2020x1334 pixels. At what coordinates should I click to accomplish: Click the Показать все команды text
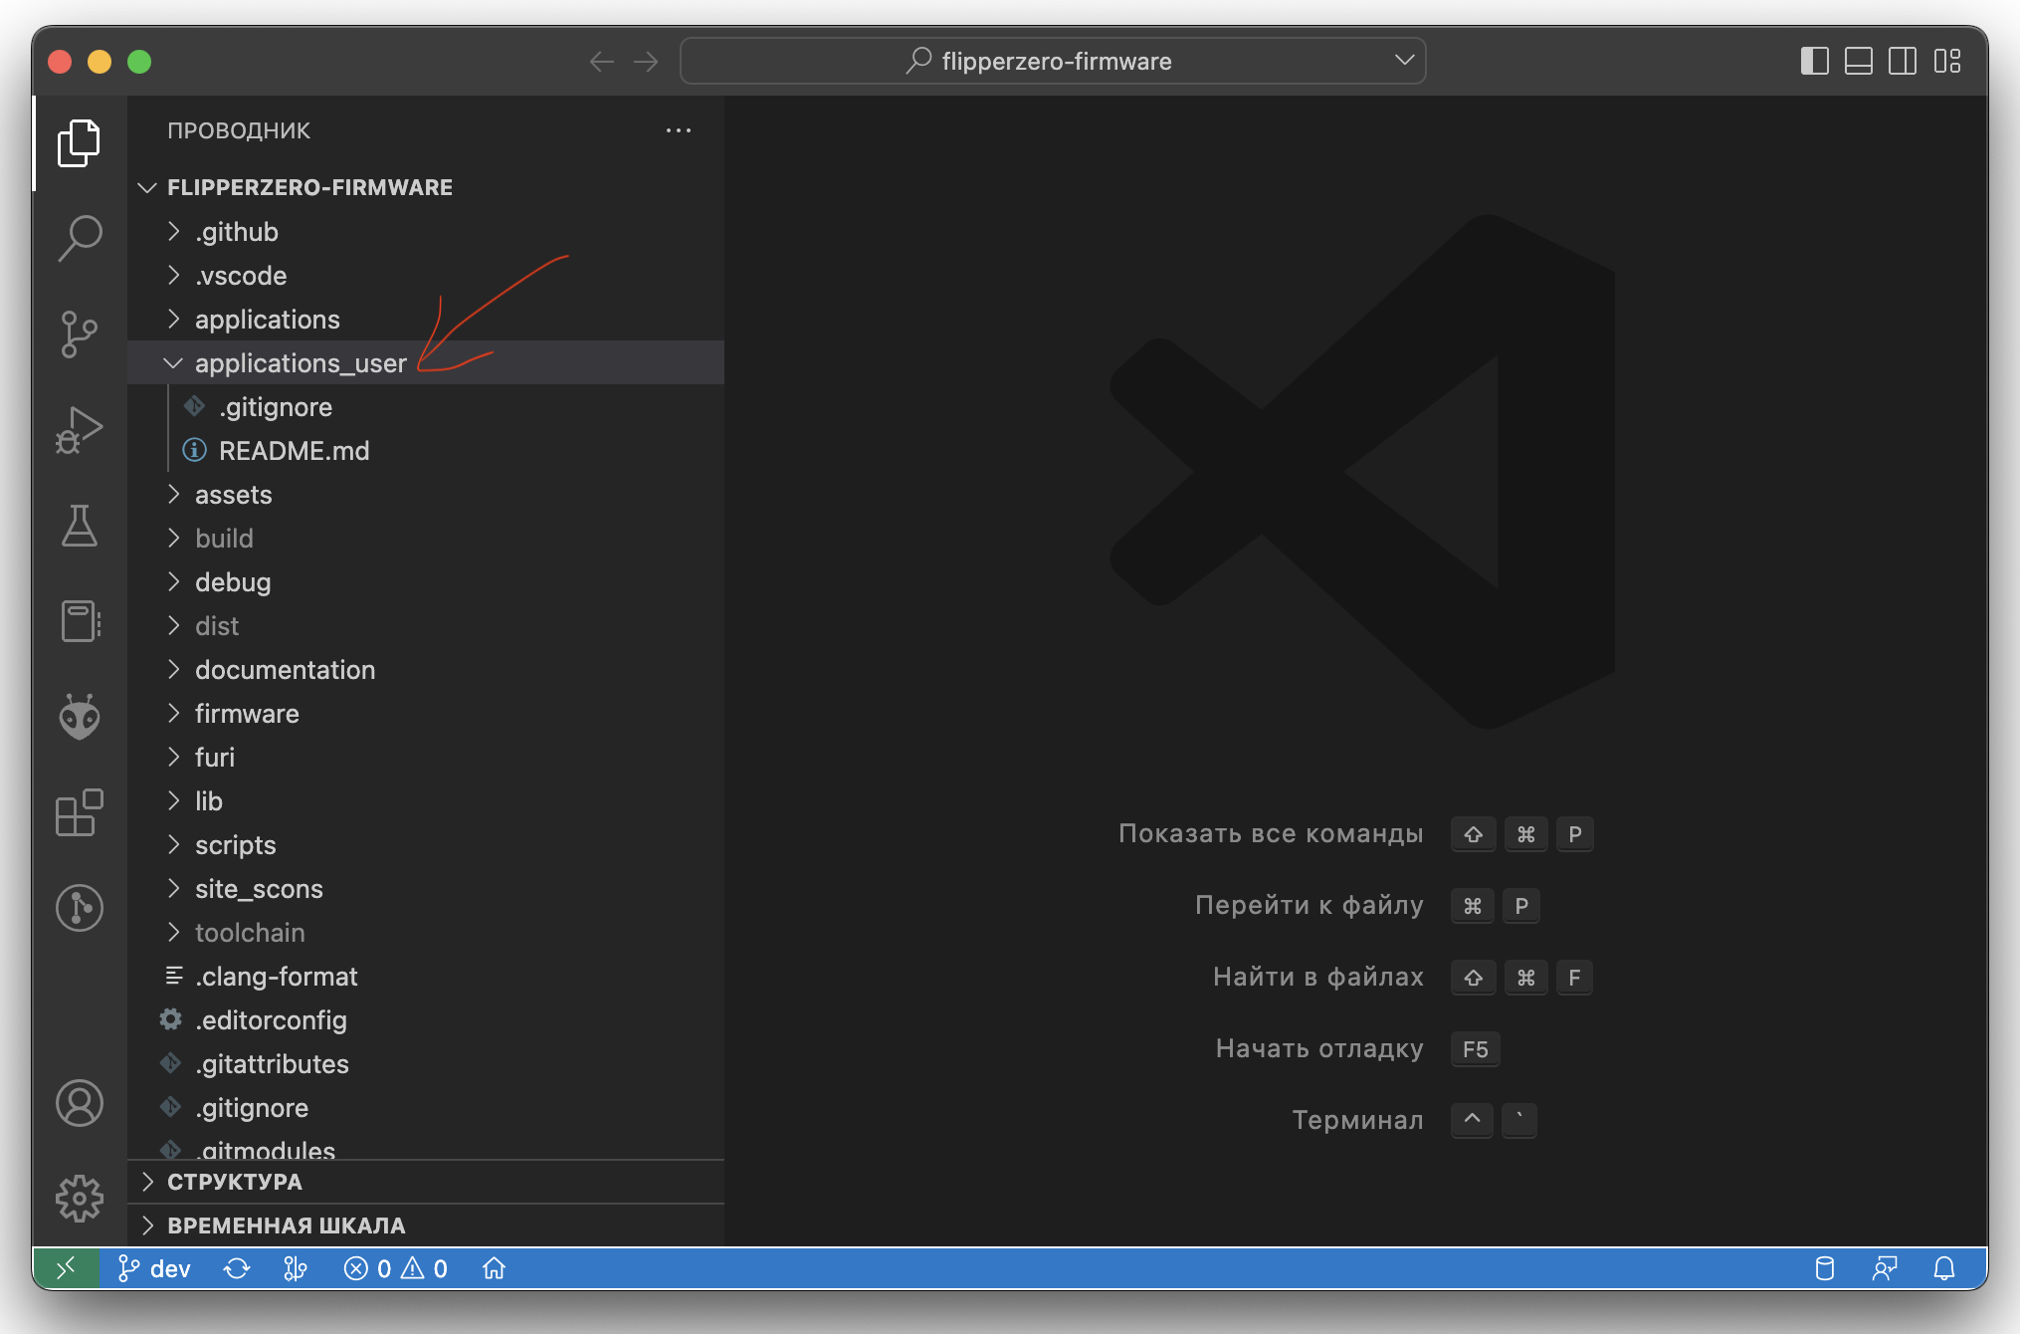(x=1271, y=833)
